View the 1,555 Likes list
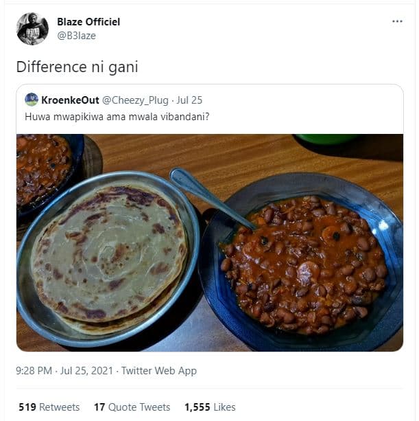Image resolution: width=419 pixels, height=421 pixels. 210,407
